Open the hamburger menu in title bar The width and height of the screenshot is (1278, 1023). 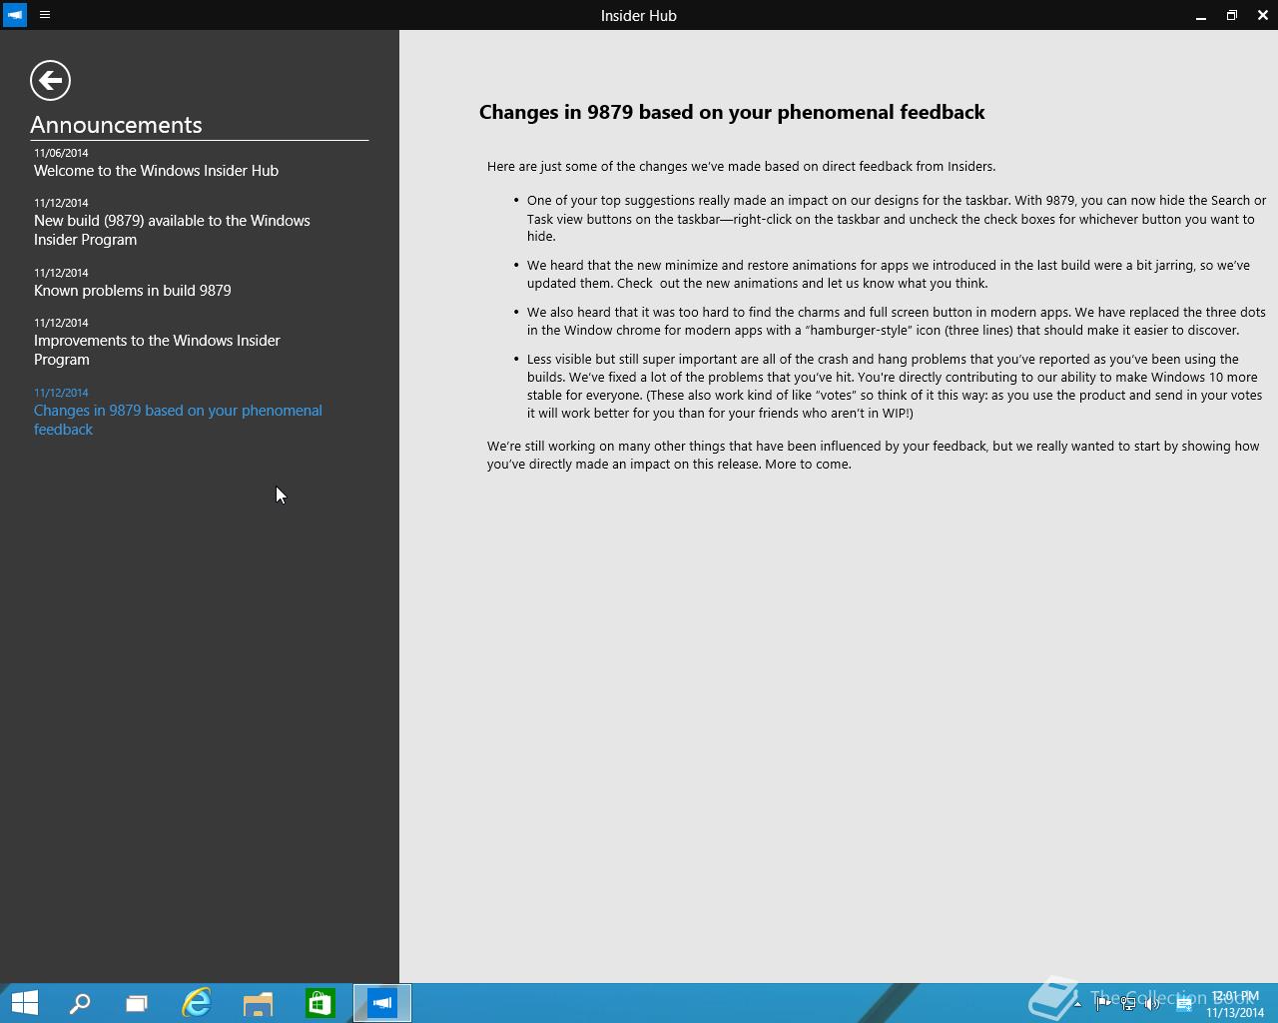pyautogui.click(x=45, y=15)
